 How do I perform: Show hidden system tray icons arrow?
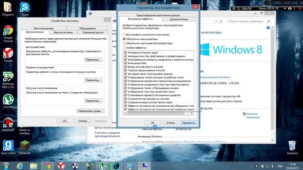(x=251, y=166)
